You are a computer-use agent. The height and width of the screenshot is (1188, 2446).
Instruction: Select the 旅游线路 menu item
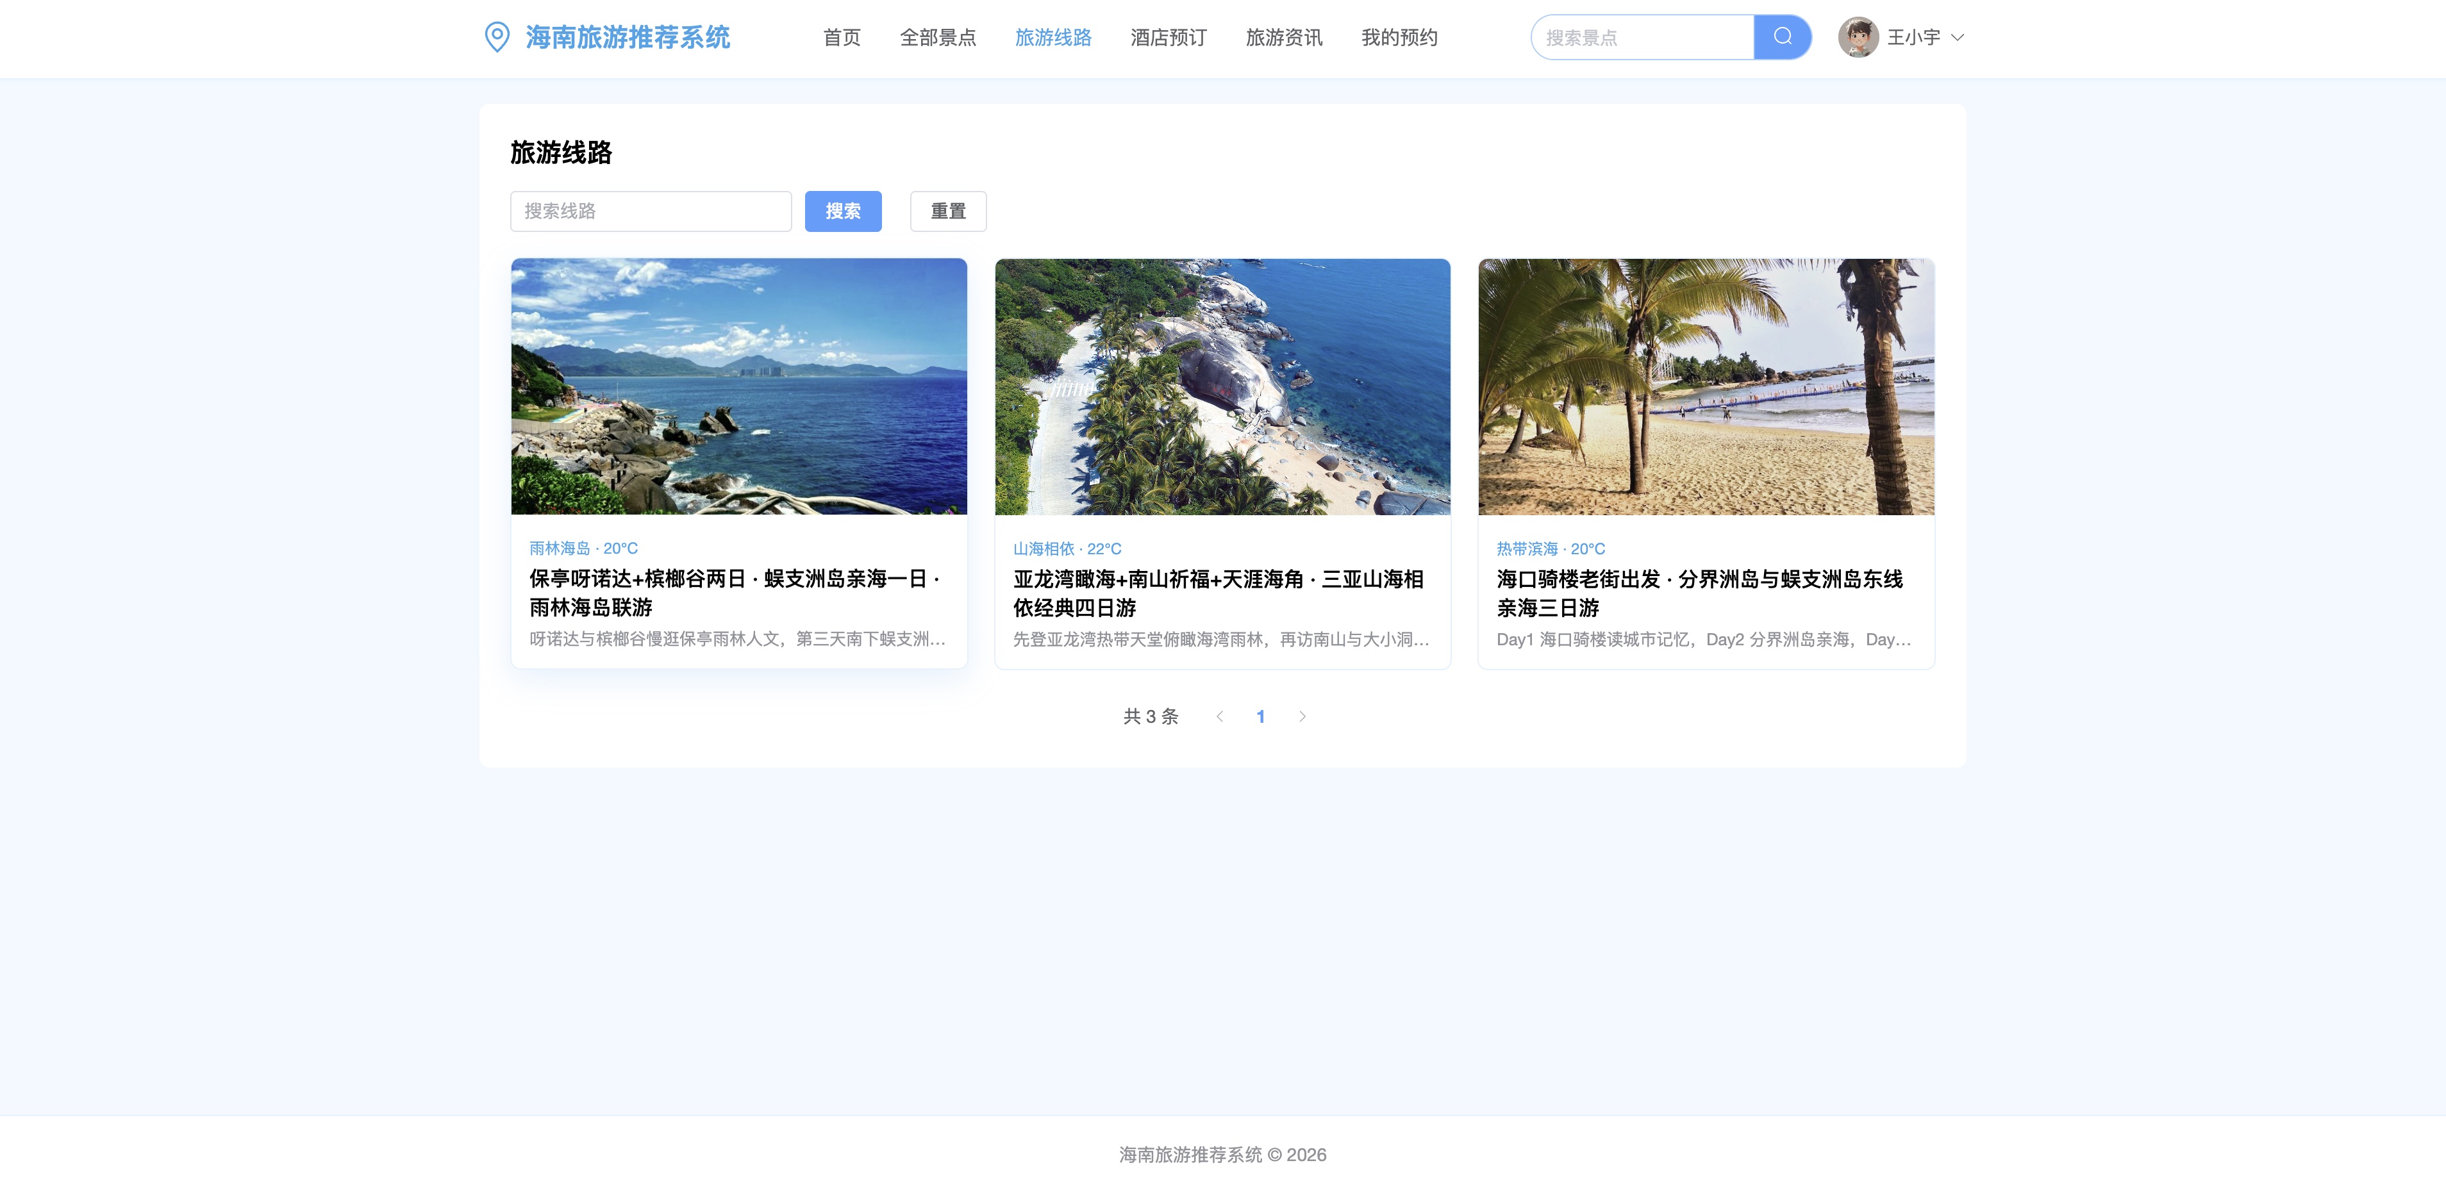coord(1053,38)
